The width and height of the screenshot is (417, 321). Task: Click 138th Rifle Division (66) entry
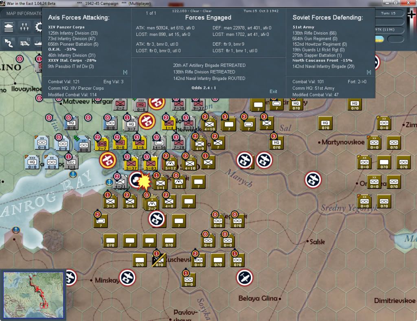coord(315,33)
